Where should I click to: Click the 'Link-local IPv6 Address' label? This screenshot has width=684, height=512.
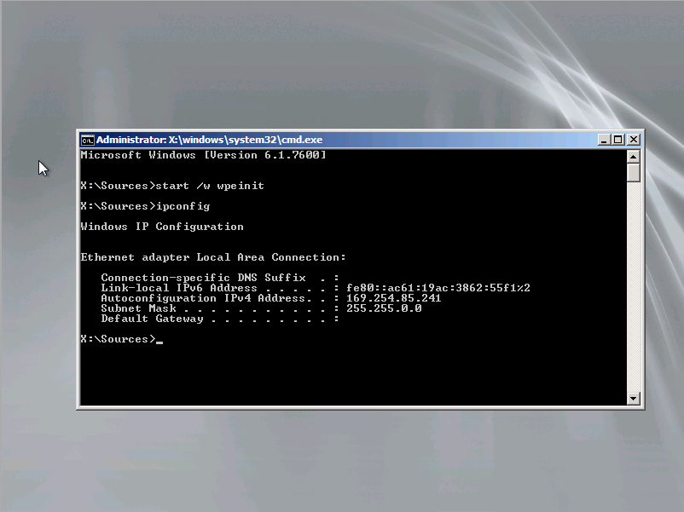(179, 288)
